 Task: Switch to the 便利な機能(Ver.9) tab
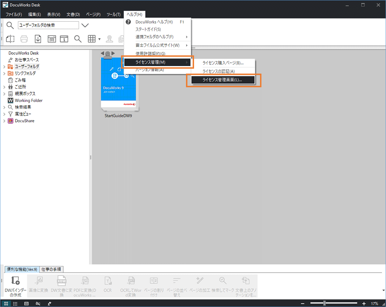pos(22,270)
